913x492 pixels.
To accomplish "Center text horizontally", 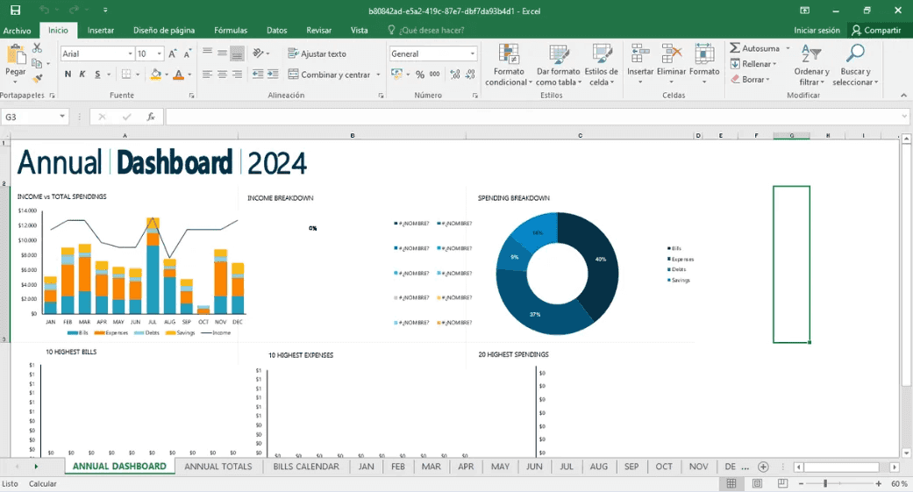I will (222, 74).
